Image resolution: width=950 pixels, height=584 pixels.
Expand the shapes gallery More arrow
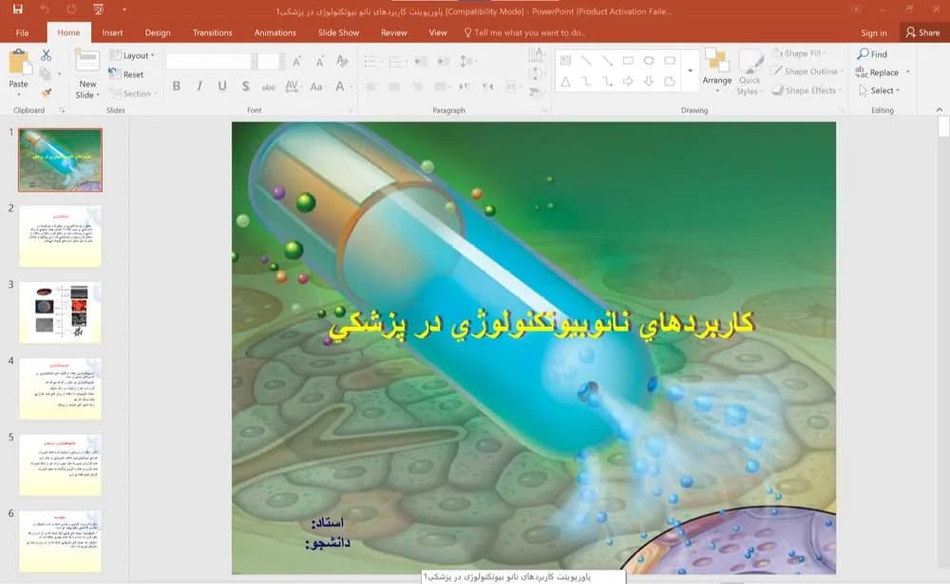pos(690,71)
